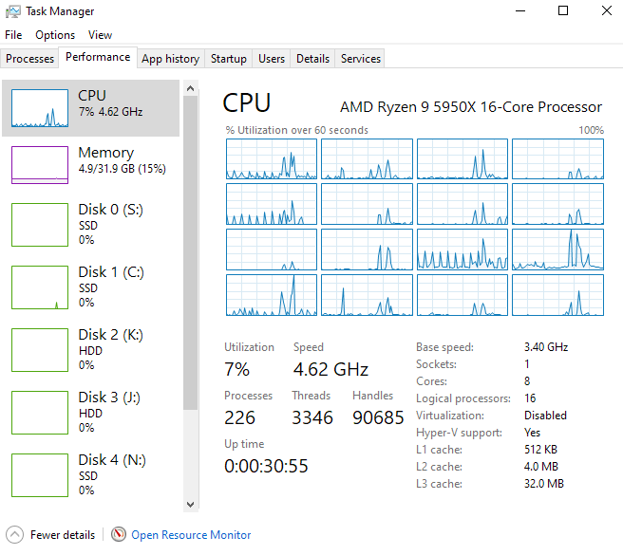Image resolution: width=623 pixels, height=555 pixels.
Task: Switch to the Processes tab
Action: [29, 59]
